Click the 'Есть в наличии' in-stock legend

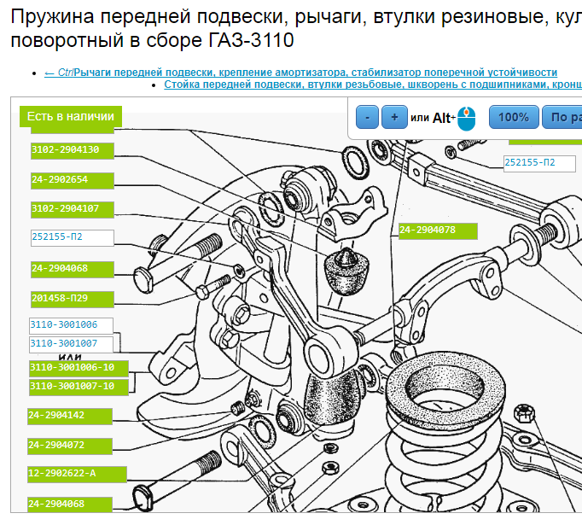(71, 116)
